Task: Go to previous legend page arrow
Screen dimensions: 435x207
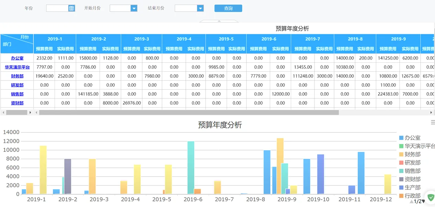Action: [411, 202]
